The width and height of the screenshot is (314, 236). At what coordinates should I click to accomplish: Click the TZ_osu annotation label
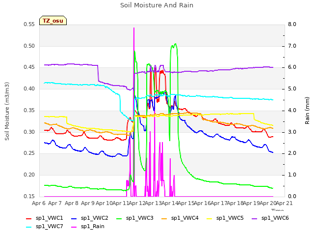click(x=53, y=21)
